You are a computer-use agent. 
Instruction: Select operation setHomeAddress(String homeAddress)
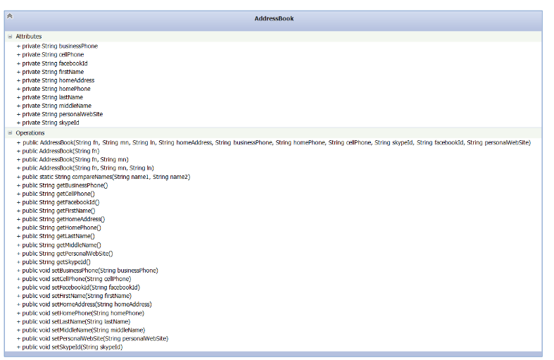point(84,304)
